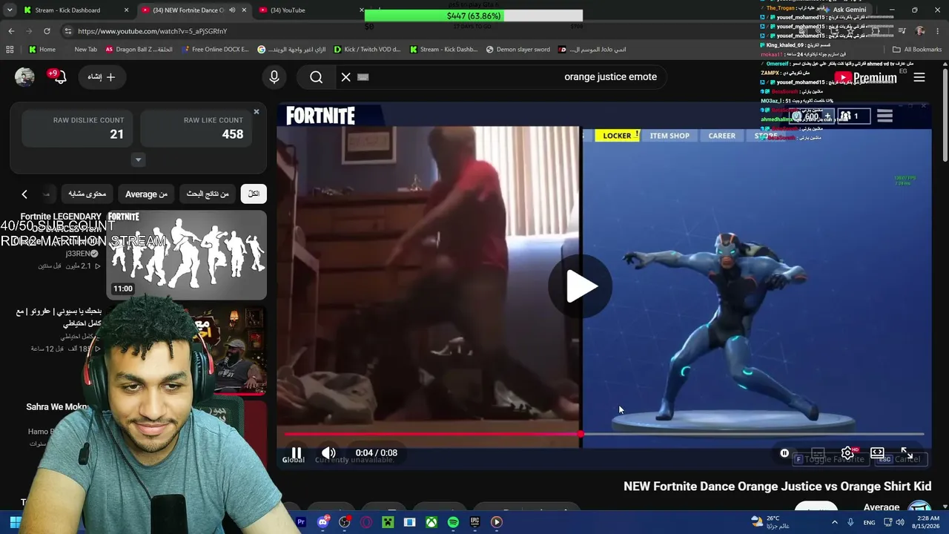Open the Home Kick bookmark

42,50
